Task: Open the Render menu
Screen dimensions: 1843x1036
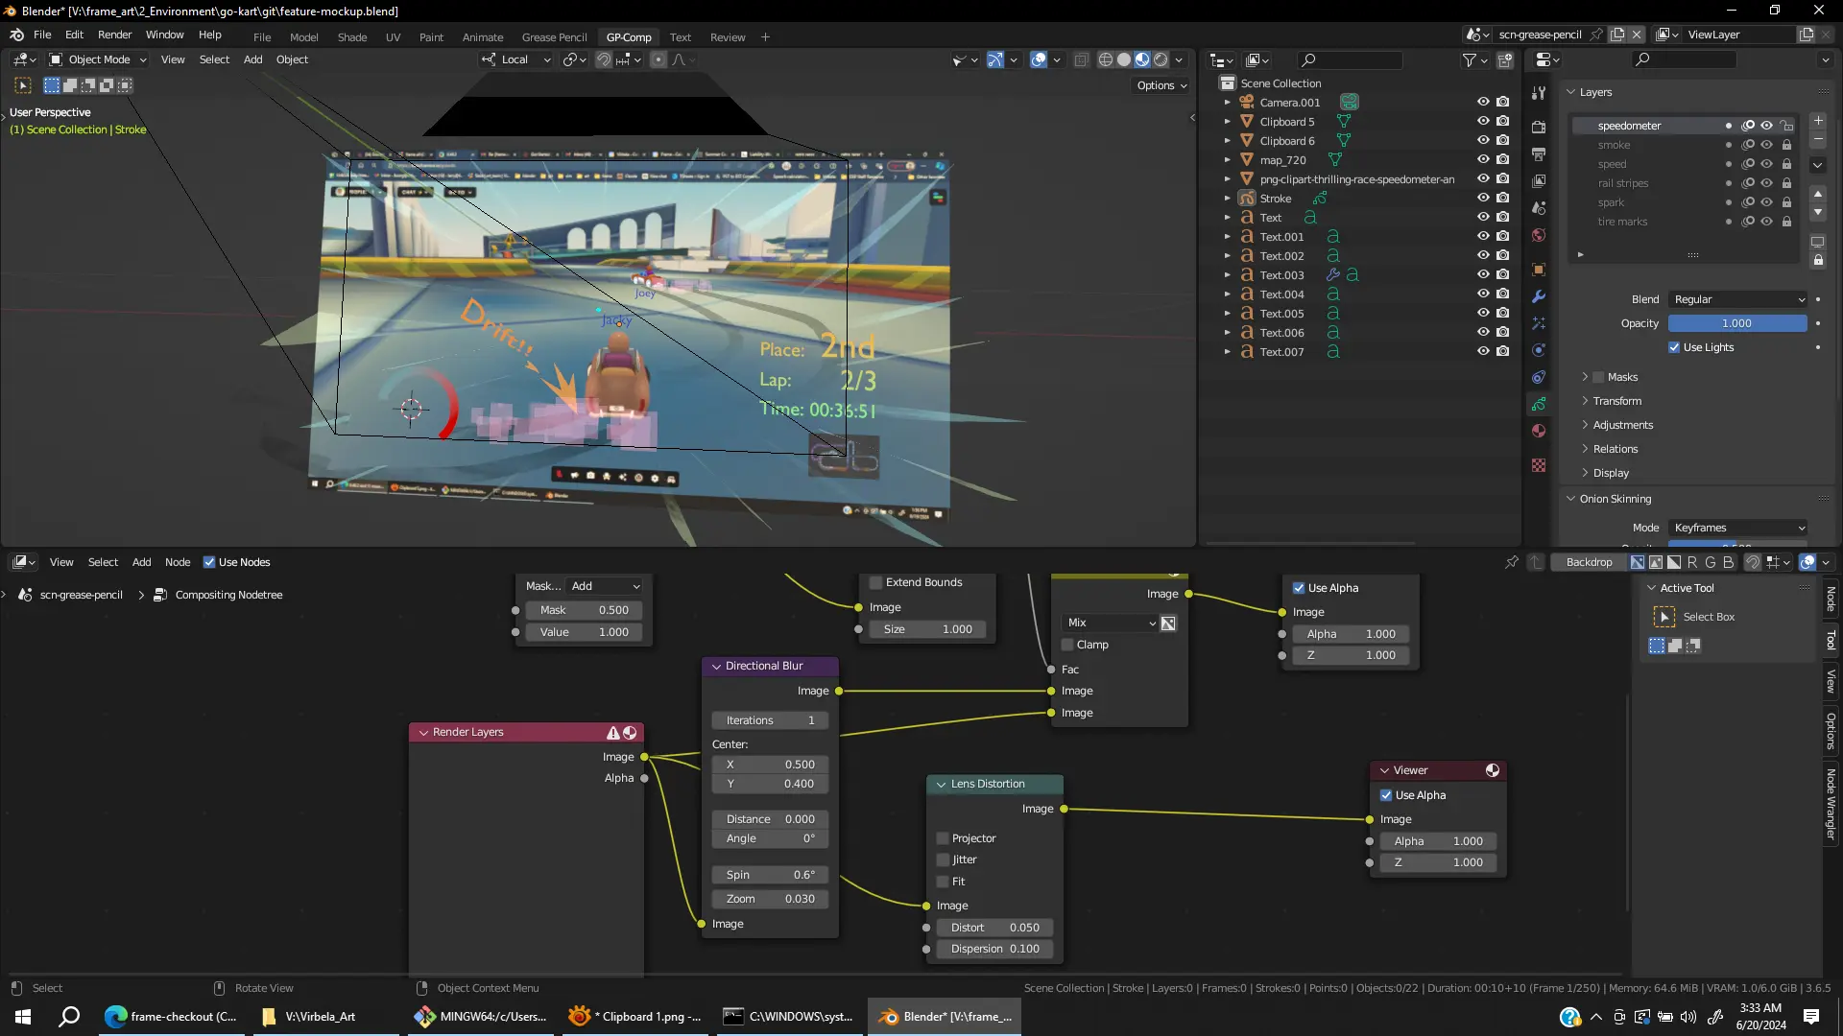Action: [x=114, y=35]
